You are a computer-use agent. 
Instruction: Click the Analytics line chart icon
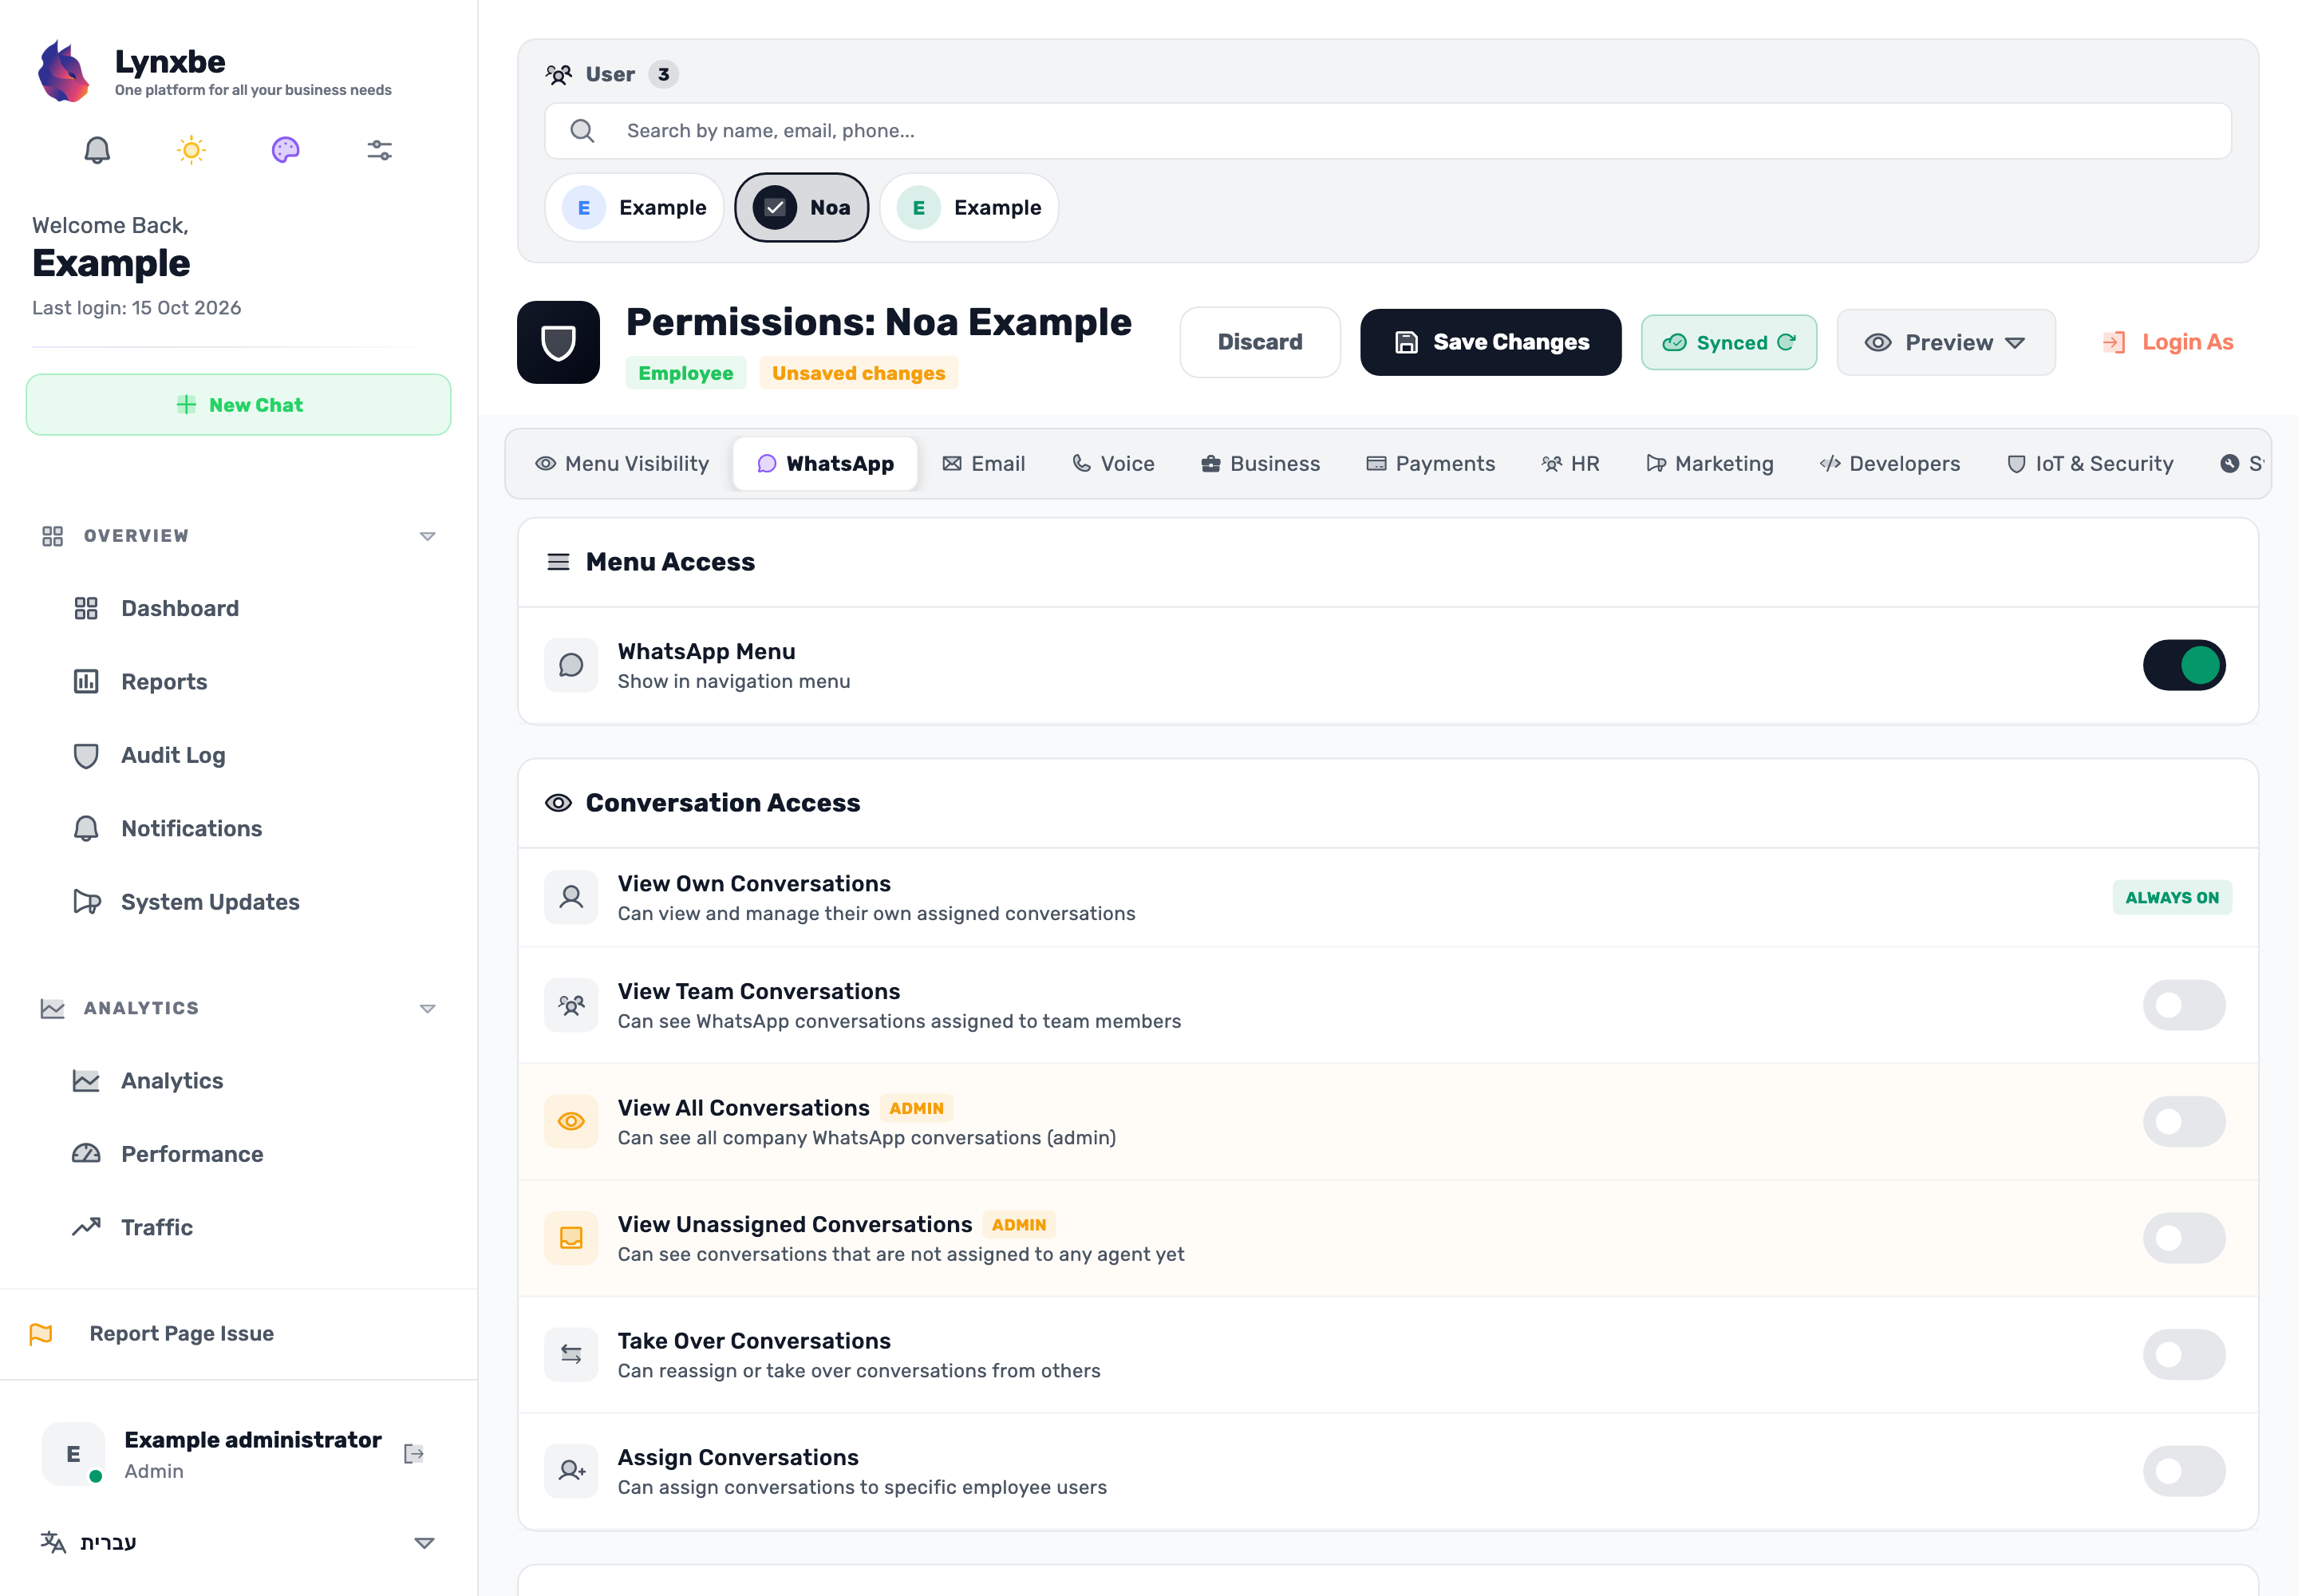pyautogui.click(x=86, y=1080)
